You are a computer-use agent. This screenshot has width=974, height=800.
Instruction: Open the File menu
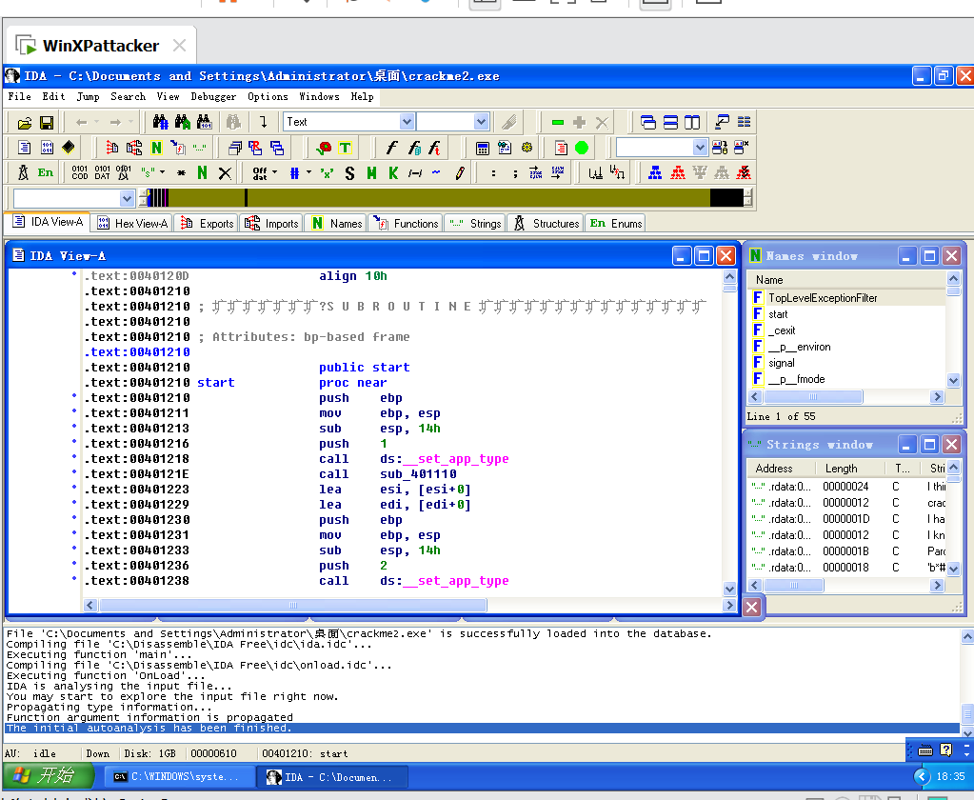pyautogui.click(x=19, y=96)
